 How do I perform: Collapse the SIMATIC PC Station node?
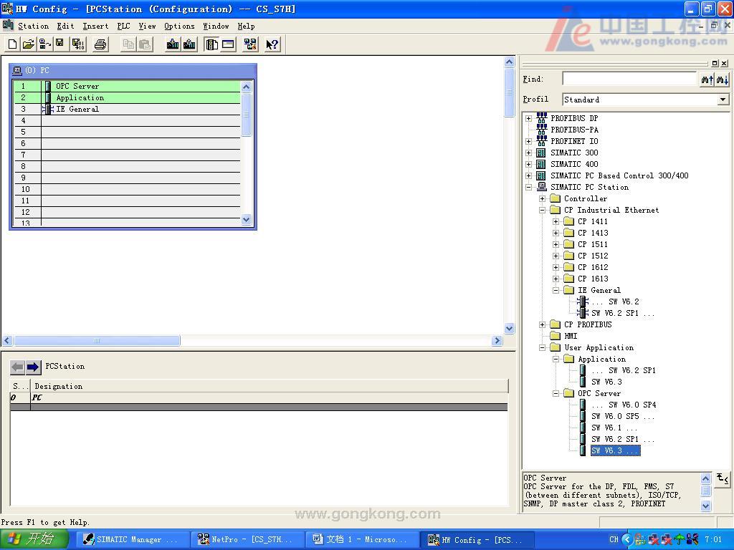tap(528, 188)
